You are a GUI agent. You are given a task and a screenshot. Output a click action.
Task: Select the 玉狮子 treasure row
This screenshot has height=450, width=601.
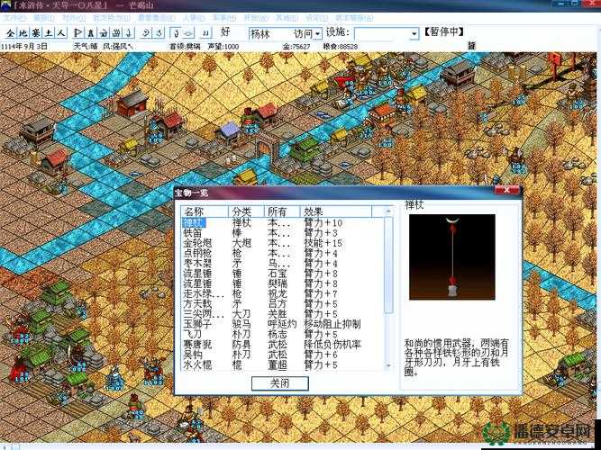coord(282,324)
